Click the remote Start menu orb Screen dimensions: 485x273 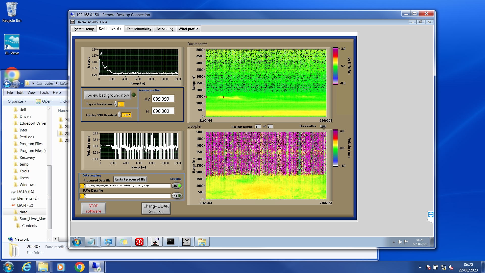pyautogui.click(x=77, y=242)
